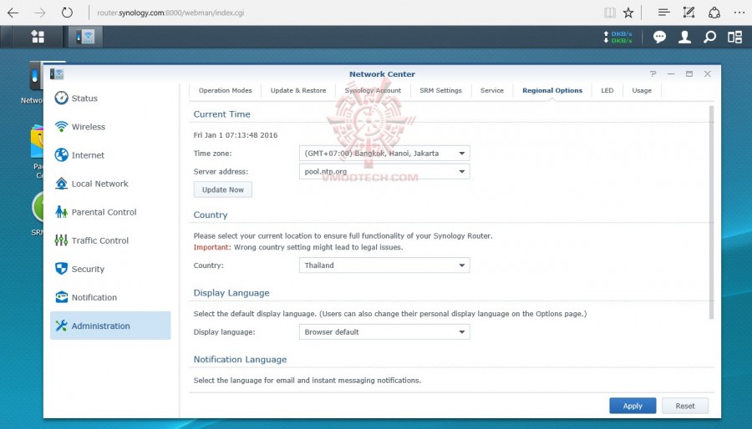Image resolution: width=752 pixels, height=429 pixels.
Task: Click the browser address bar URL
Action: (170, 13)
